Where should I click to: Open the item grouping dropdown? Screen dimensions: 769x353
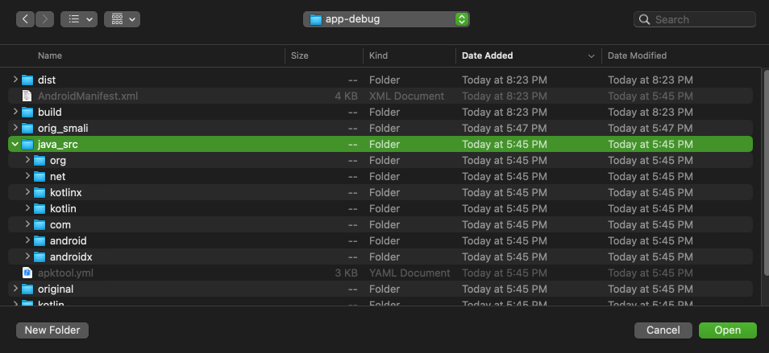(x=122, y=19)
